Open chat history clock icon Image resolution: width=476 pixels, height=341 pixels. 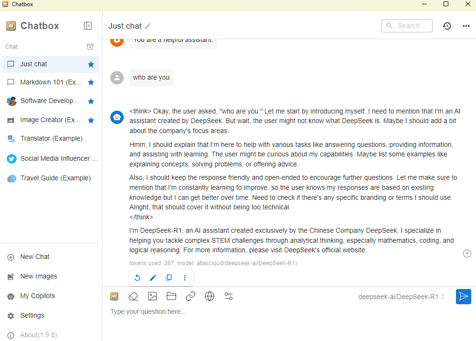point(447,26)
